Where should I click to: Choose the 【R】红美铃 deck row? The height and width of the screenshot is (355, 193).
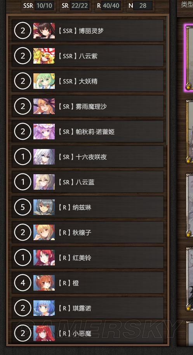[88, 258]
